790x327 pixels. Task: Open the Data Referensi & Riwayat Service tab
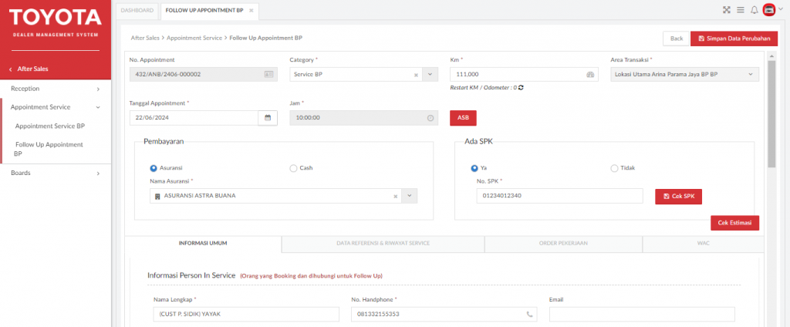pos(383,243)
